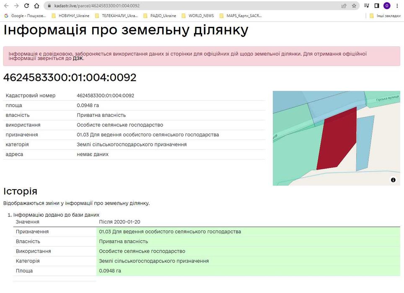
Task: Open the НОВИНИ_Ukraine bookmark folder
Action: click(x=70, y=15)
